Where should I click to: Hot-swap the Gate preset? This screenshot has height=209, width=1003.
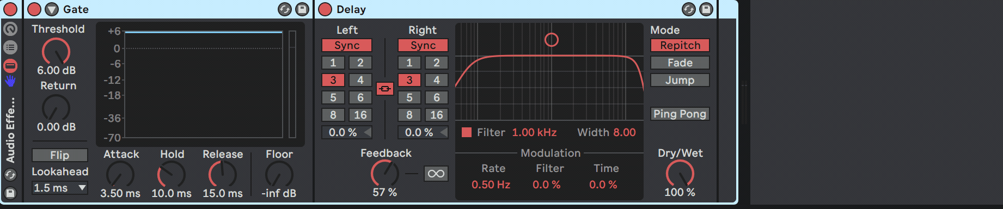coord(284,9)
